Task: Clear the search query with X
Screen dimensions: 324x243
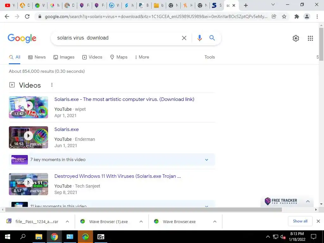Action: point(184,38)
